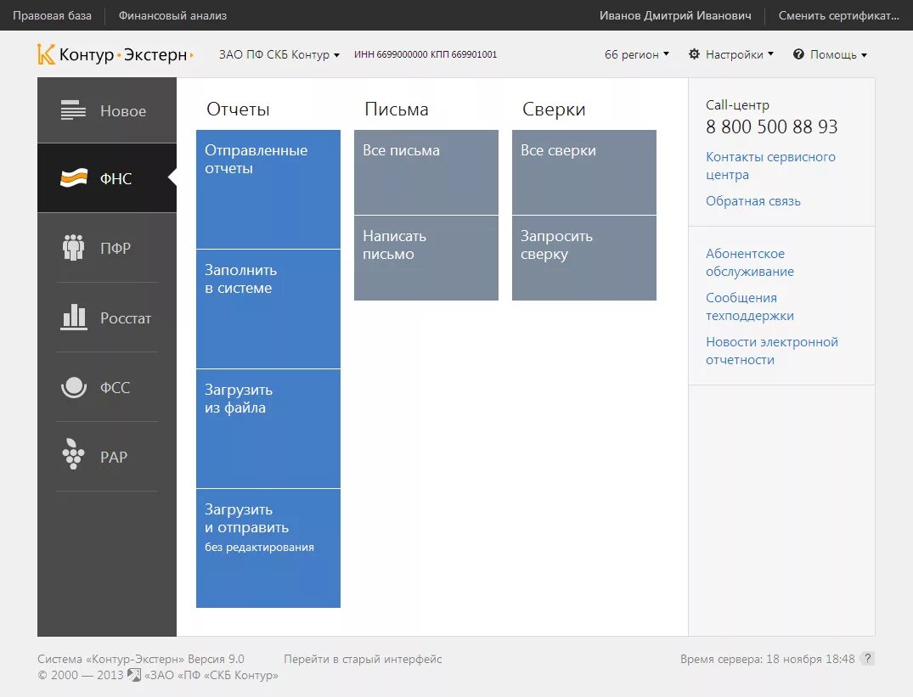
Task: Click the Новое list icon in sidebar
Action: (73, 110)
